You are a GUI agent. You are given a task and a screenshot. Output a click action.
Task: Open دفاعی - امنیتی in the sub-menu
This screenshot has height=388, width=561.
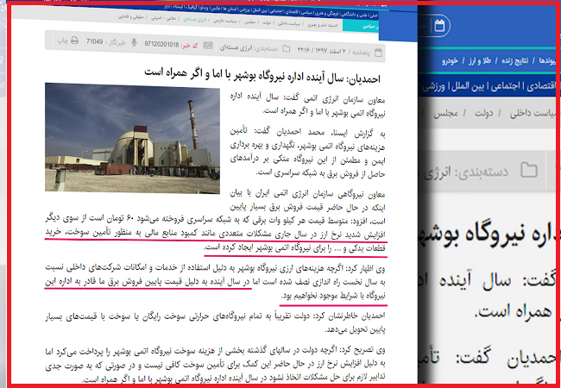pyautogui.click(x=163, y=18)
